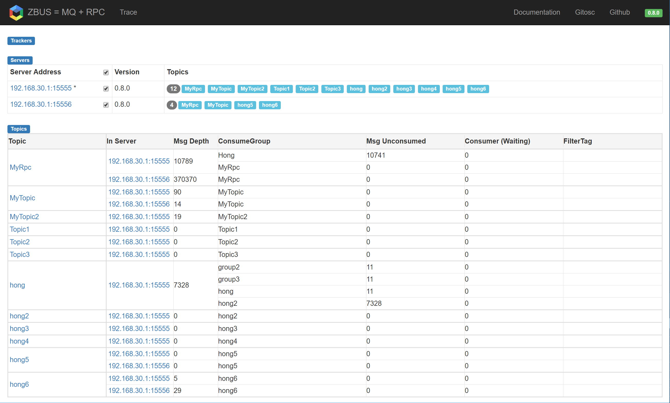Select hong6 tag in the 15556 server row

(270, 105)
